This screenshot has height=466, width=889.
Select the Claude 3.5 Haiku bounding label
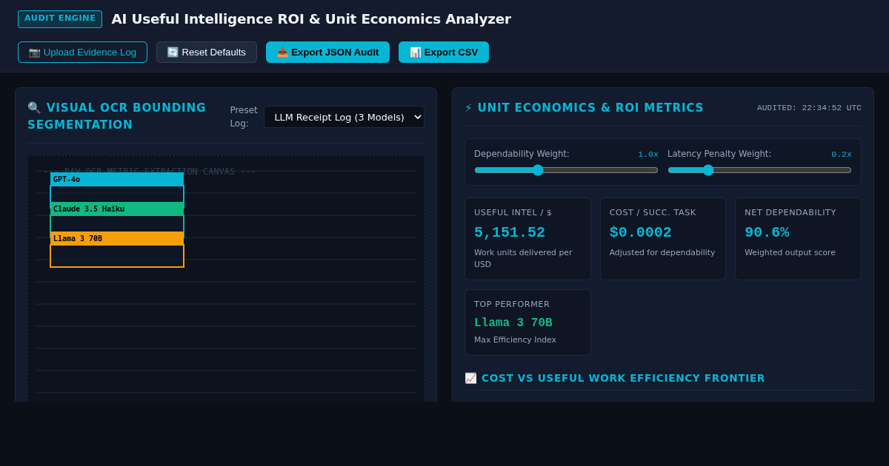click(117, 209)
